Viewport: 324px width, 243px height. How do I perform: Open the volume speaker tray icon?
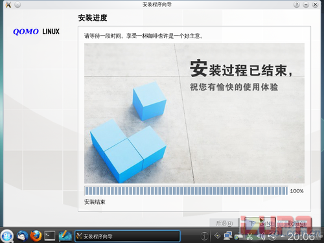(x=260, y=237)
